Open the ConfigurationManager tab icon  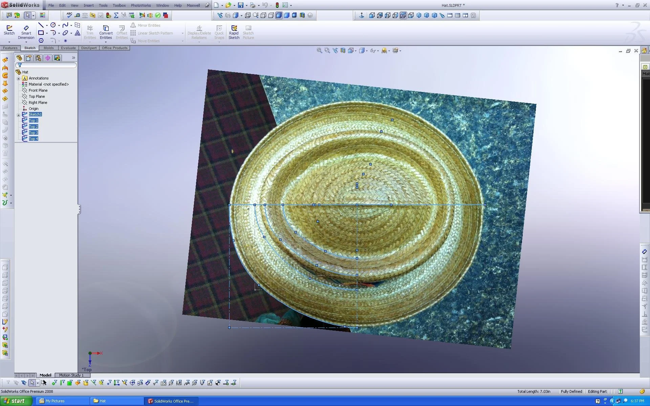[38, 58]
